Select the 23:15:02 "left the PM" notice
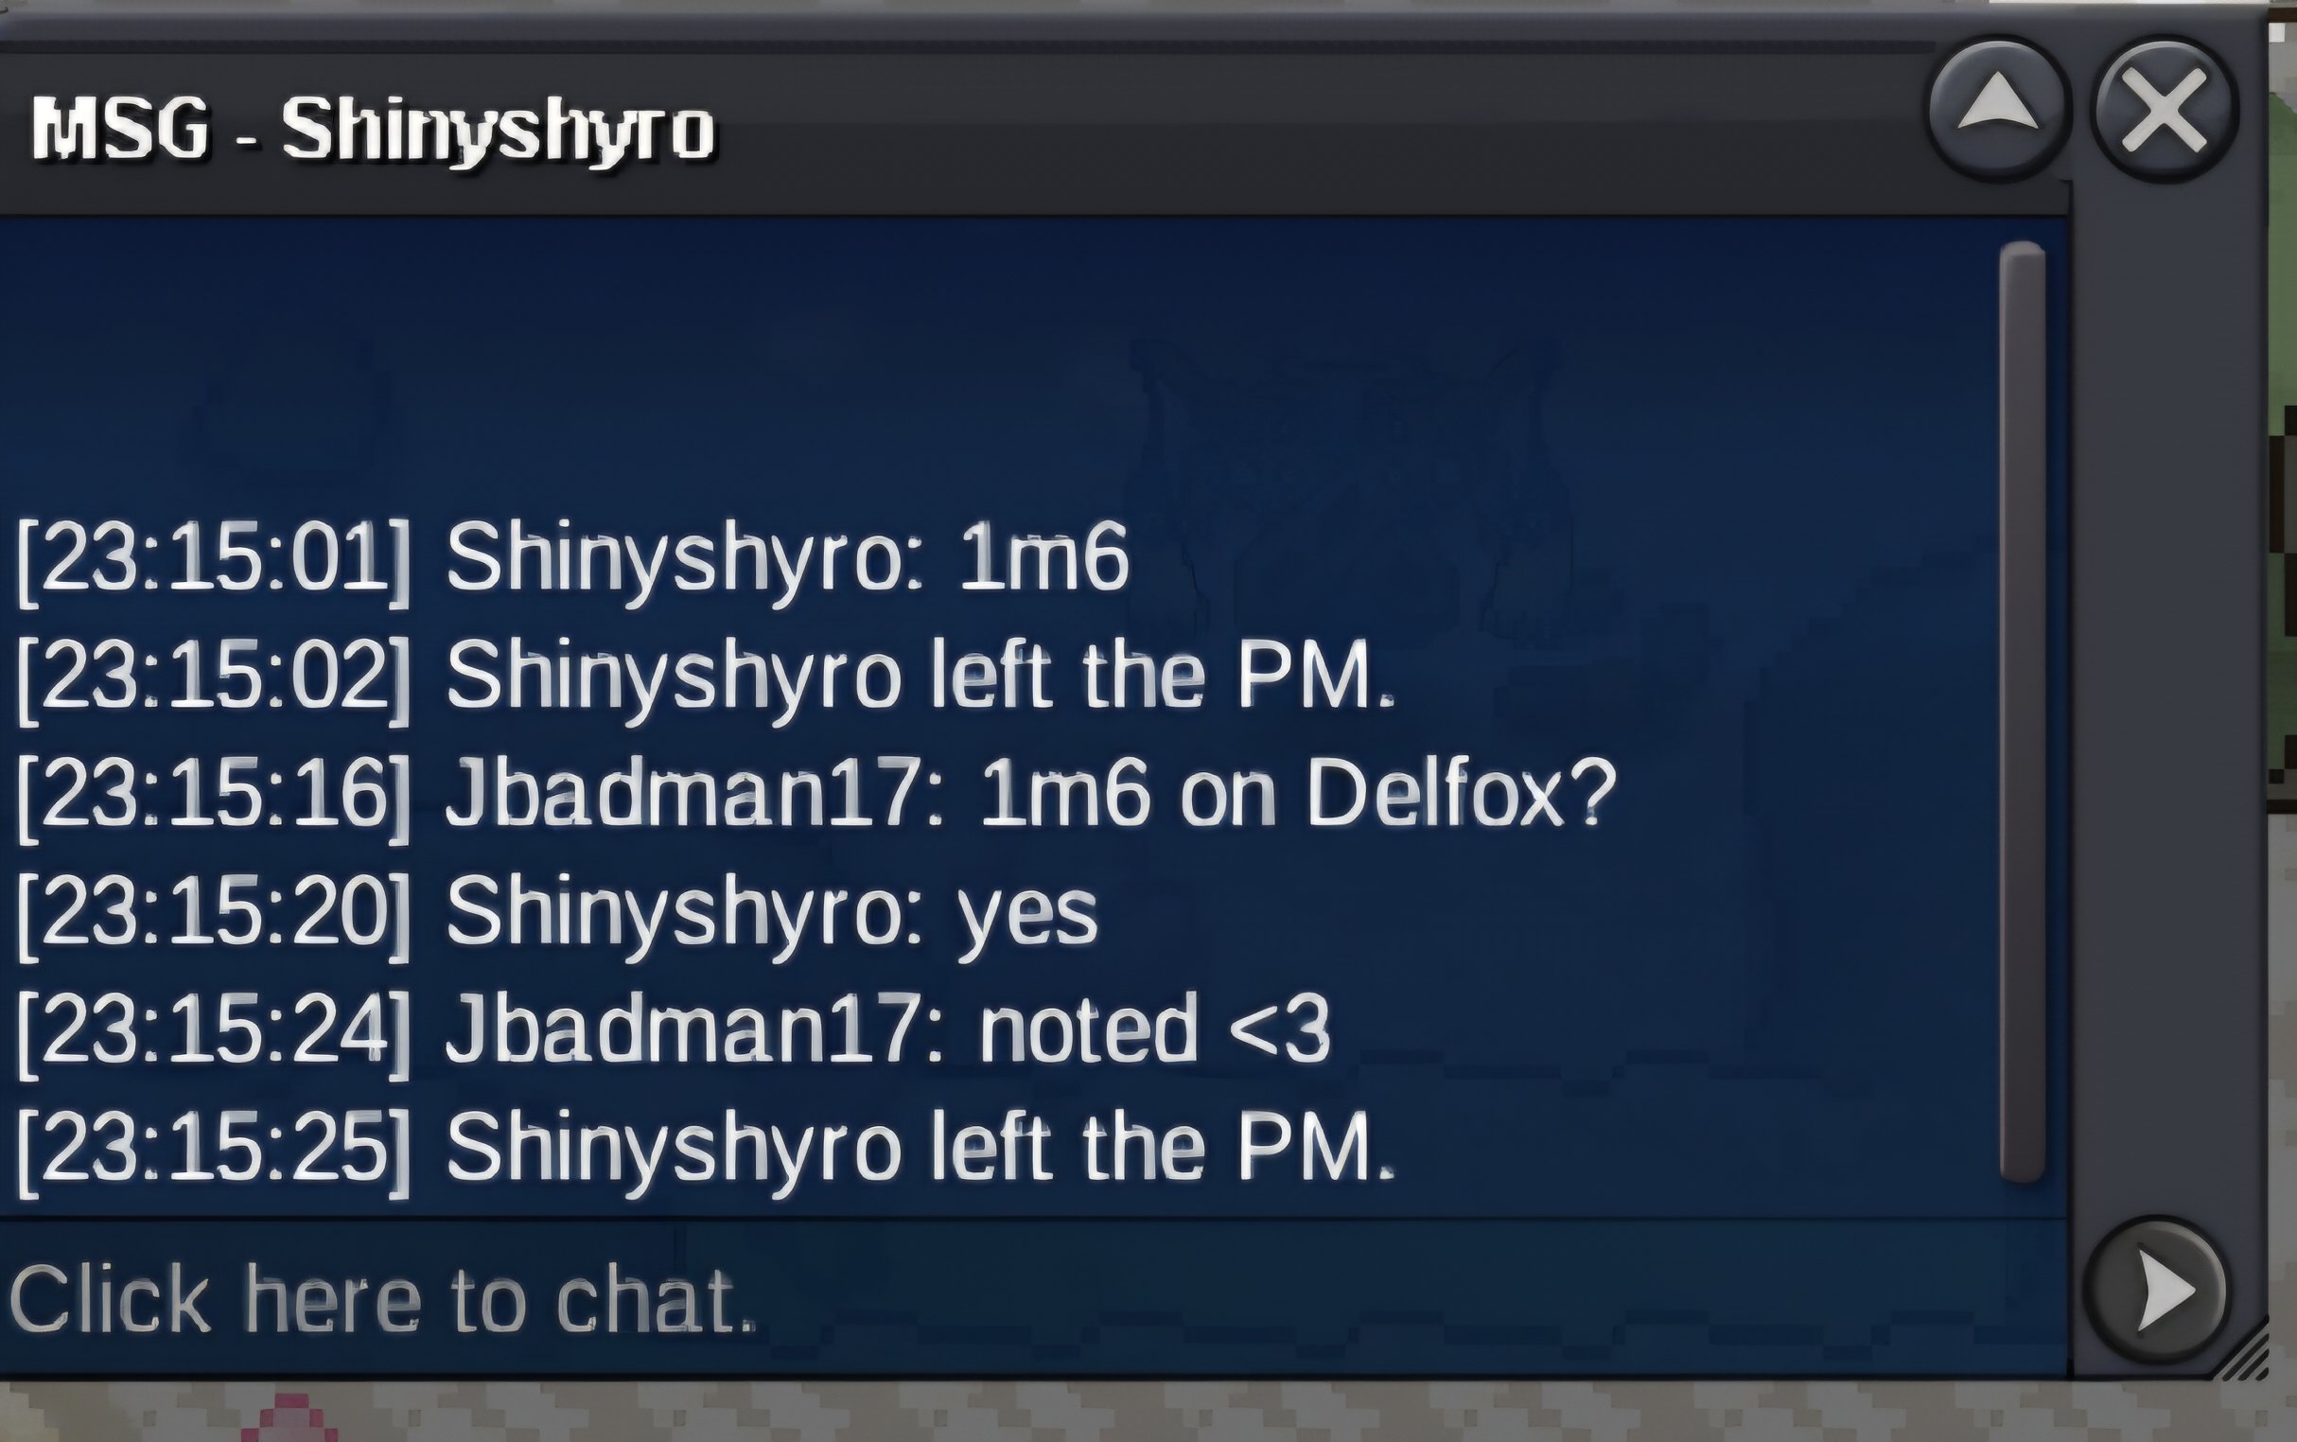Screen dimensions: 2297x1442 pyautogui.click(x=707, y=678)
